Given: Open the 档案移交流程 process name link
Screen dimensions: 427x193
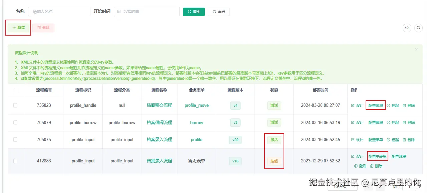Looking at the screenshot, I should (x=159, y=105).
